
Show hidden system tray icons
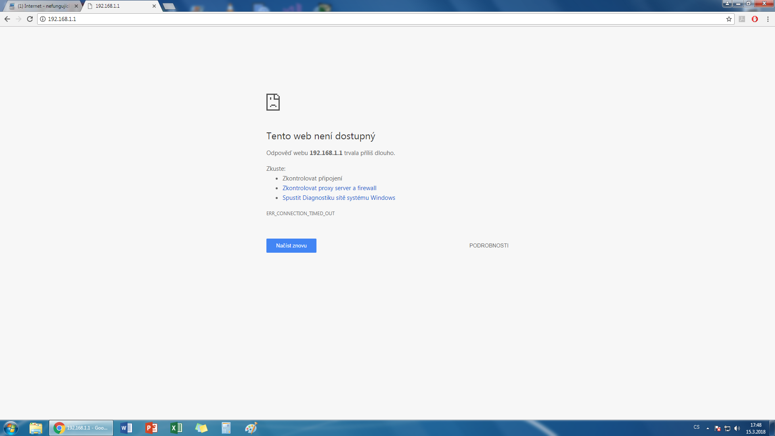point(708,428)
